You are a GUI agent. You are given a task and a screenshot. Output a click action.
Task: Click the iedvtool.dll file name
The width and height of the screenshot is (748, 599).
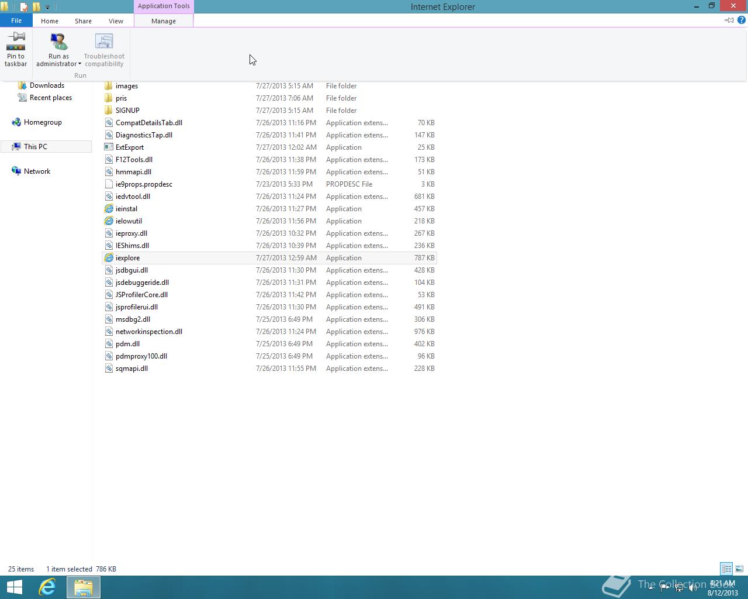[x=133, y=197]
